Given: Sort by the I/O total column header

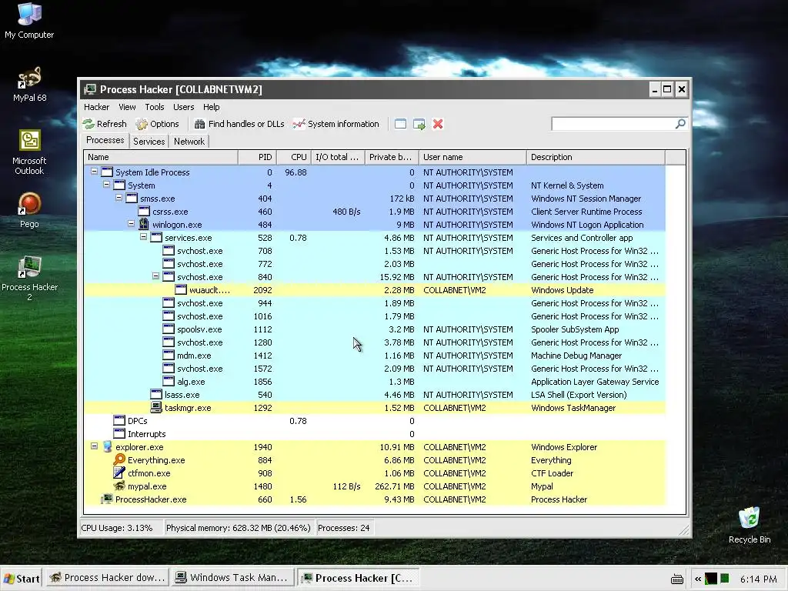Looking at the screenshot, I should pos(339,157).
